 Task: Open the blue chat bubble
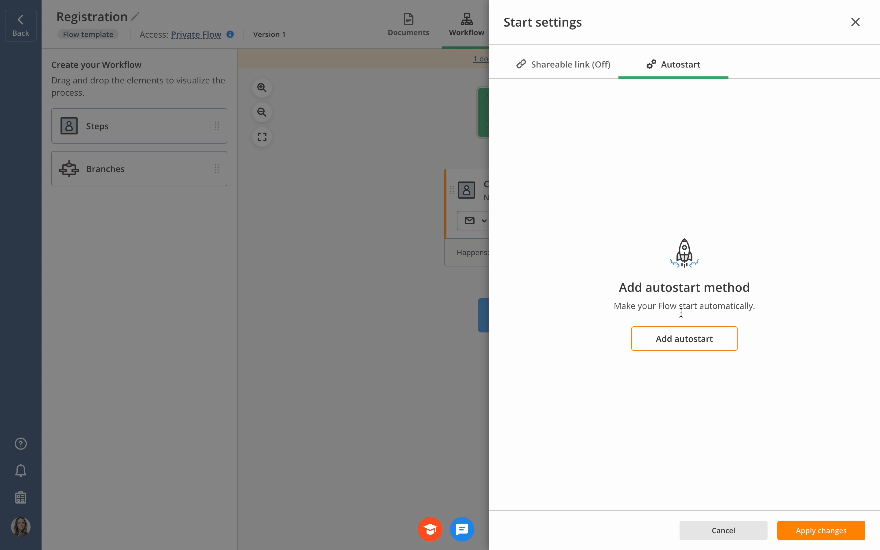[x=462, y=529]
